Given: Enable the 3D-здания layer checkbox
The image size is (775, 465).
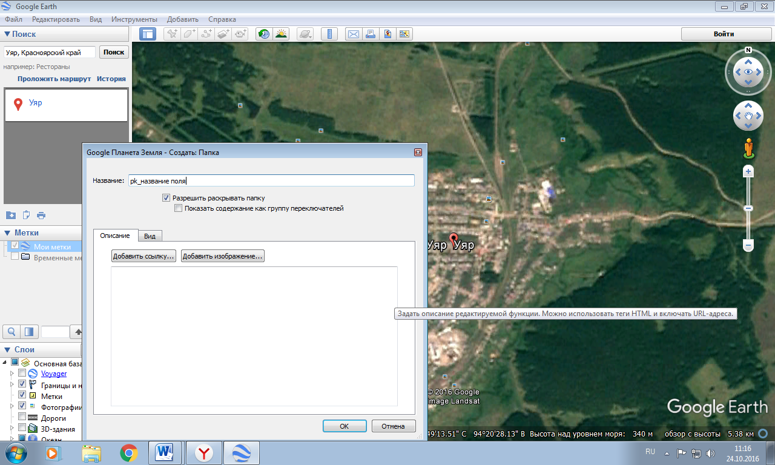Looking at the screenshot, I should tap(22, 428).
